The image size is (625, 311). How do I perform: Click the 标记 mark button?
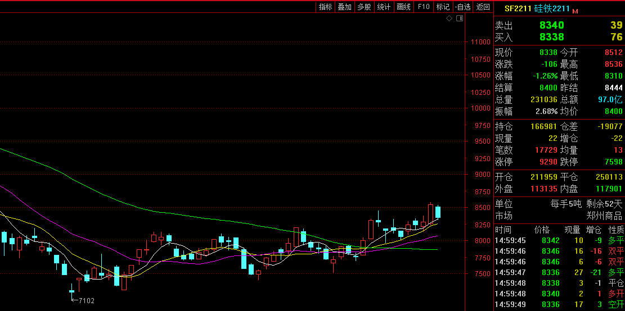(x=443, y=7)
